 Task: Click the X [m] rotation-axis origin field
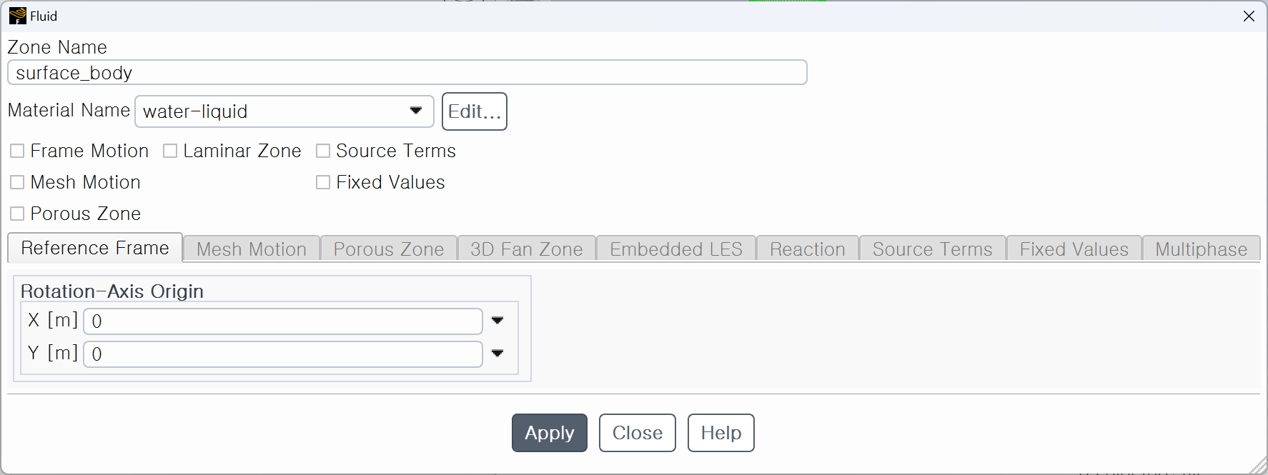[283, 321]
